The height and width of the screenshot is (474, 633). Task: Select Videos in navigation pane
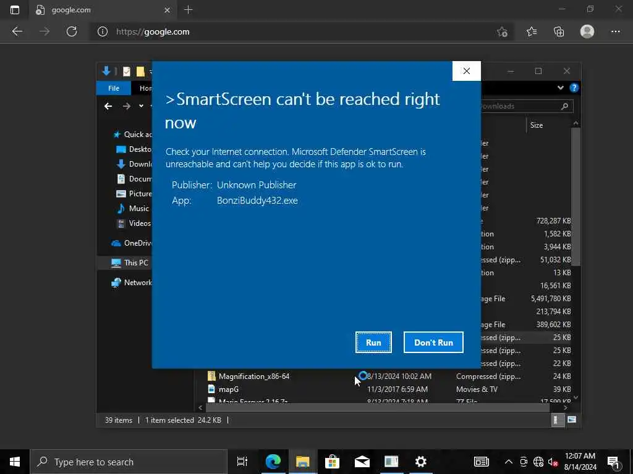134,223
